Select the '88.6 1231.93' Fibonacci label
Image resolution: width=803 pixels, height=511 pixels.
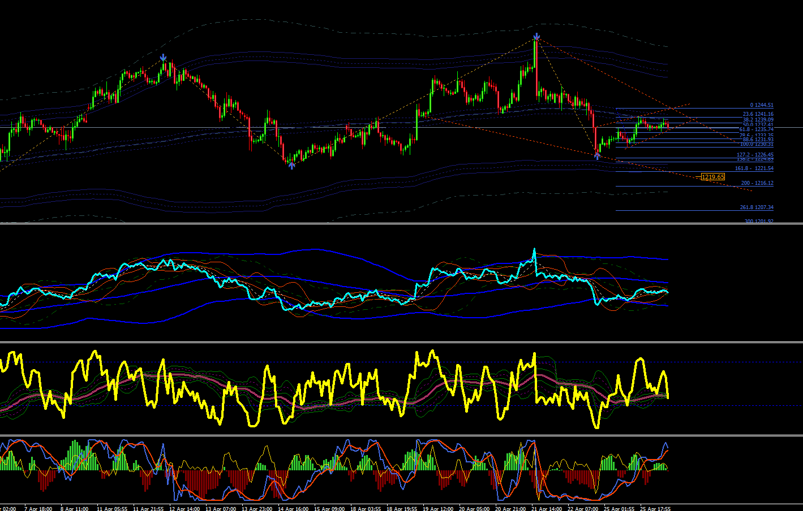(758, 140)
